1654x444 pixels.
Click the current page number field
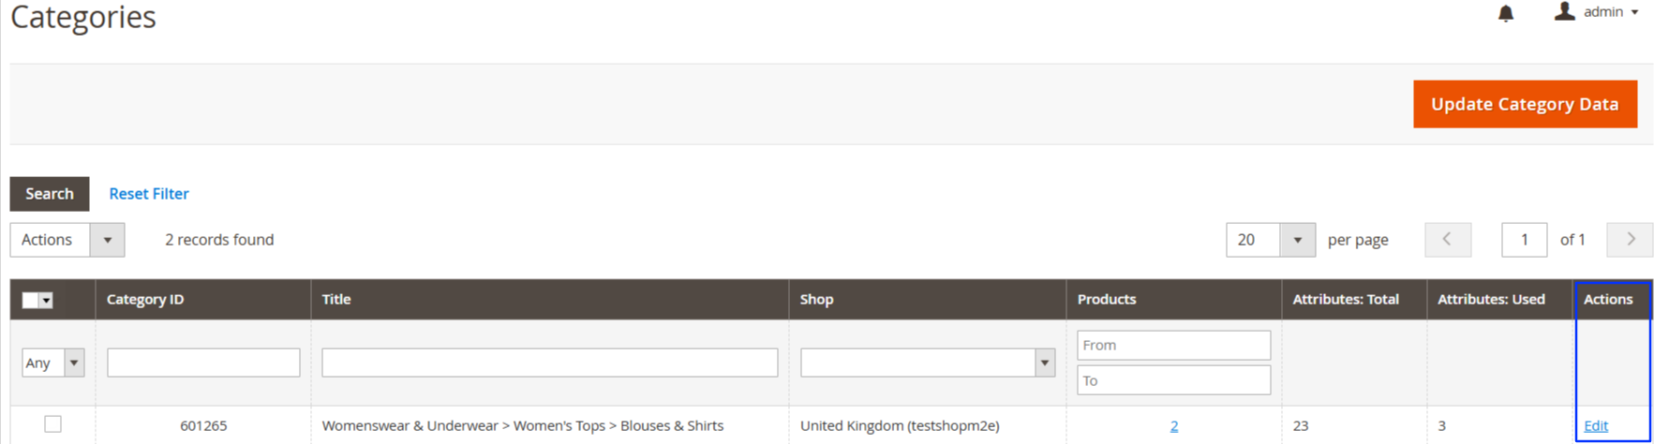1524,240
